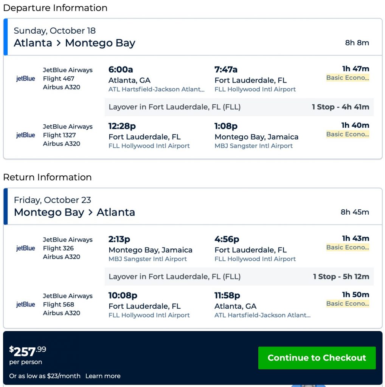Click the jetBlue logo for Flight 568

click(26, 305)
